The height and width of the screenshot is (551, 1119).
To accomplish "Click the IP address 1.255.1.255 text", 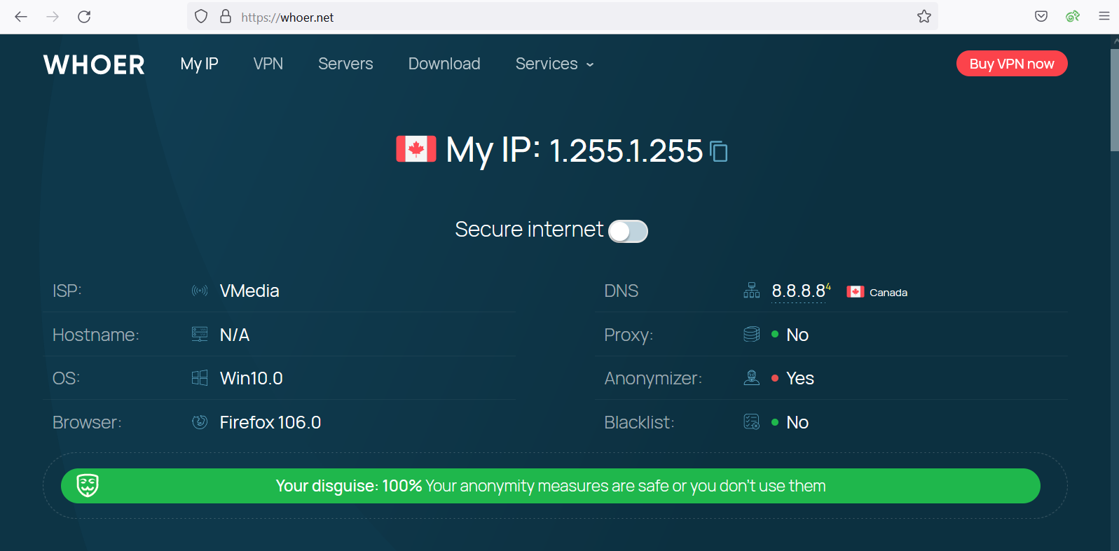I will click(626, 151).
